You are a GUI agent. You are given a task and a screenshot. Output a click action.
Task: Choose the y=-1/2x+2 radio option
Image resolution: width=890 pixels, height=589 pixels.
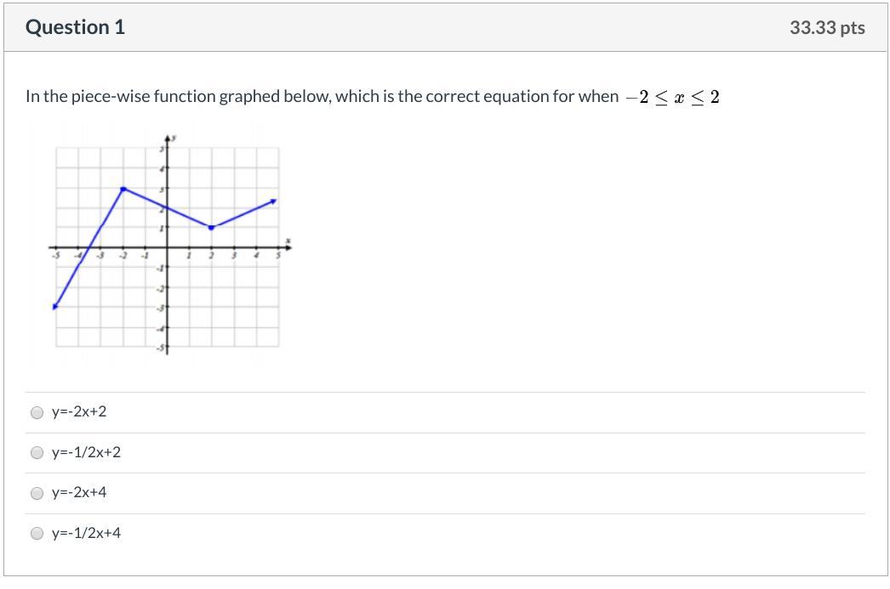point(37,453)
